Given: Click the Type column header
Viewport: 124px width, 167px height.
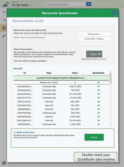Looking at the screenshot, I should 49,73.
